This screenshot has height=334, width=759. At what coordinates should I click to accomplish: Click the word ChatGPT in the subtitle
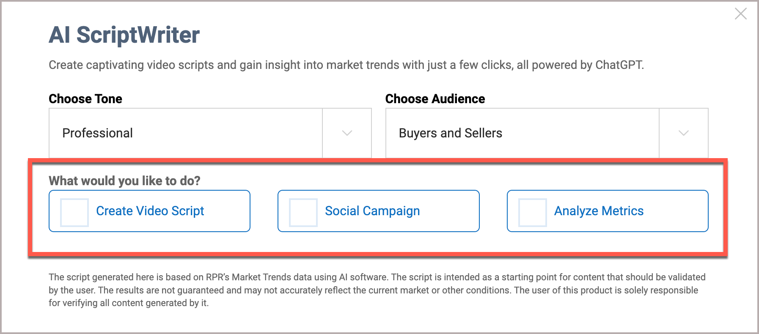[619, 65]
